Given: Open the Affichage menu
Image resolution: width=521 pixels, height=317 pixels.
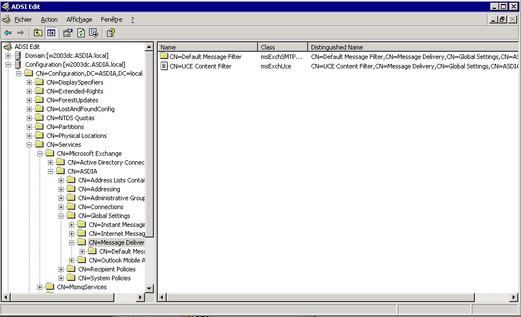Looking at the screenshot, I should point(80,19).
